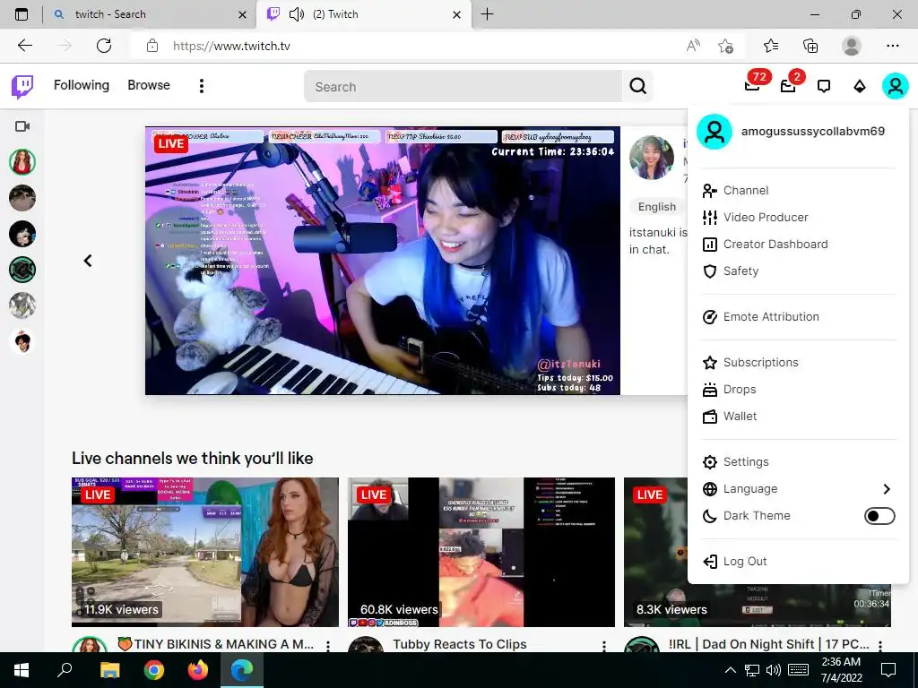Click the Twitch logo home icon
The width and height of the screenshot is (918, 688).
coord(22,87)
